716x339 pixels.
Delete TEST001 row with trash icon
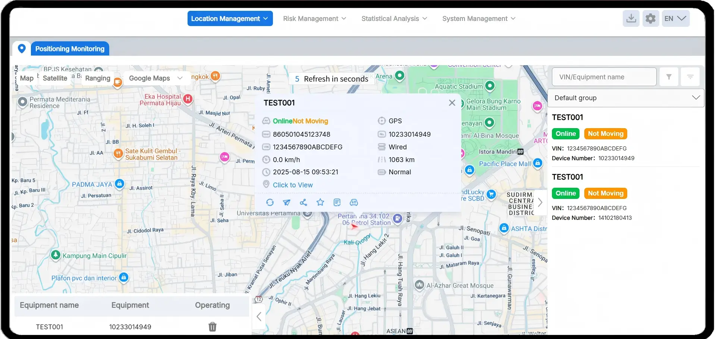(x=212, y=327)
